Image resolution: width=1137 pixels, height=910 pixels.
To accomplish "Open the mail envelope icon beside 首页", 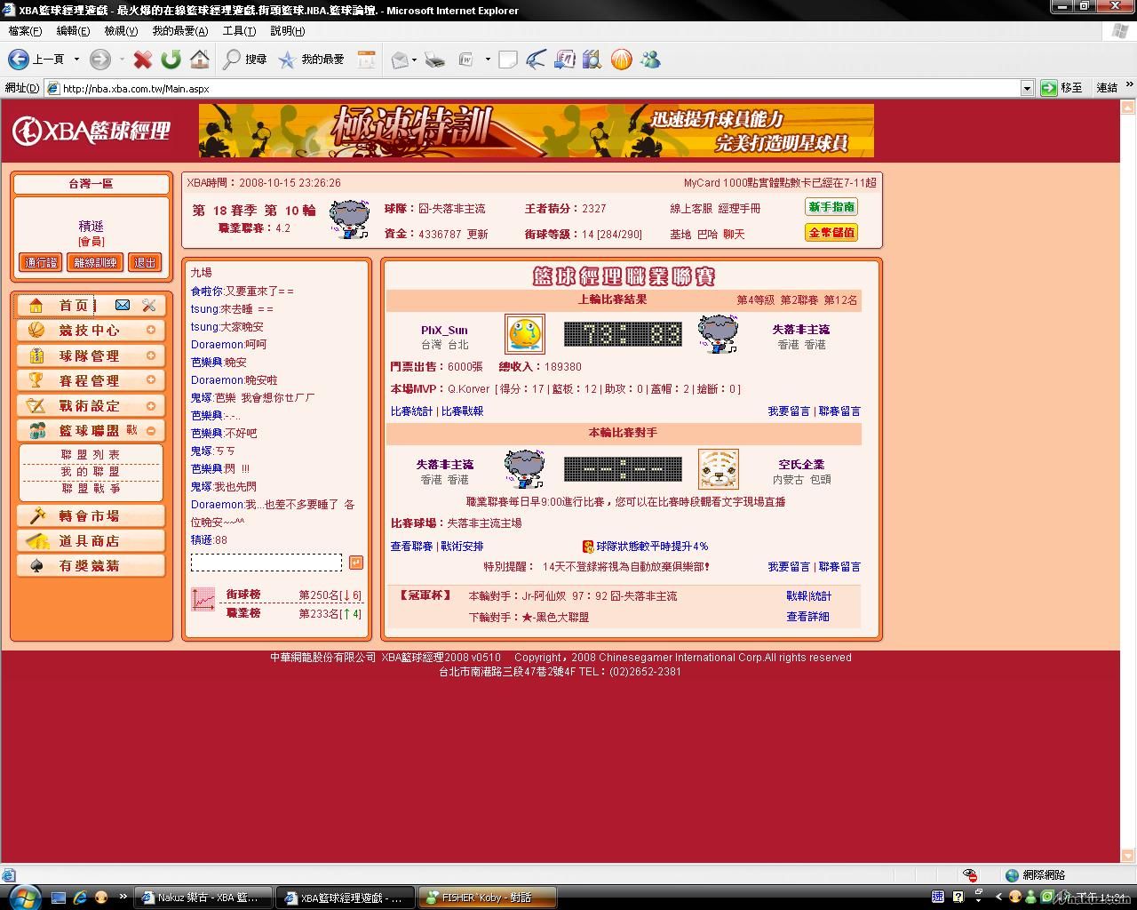I will 123,305.
